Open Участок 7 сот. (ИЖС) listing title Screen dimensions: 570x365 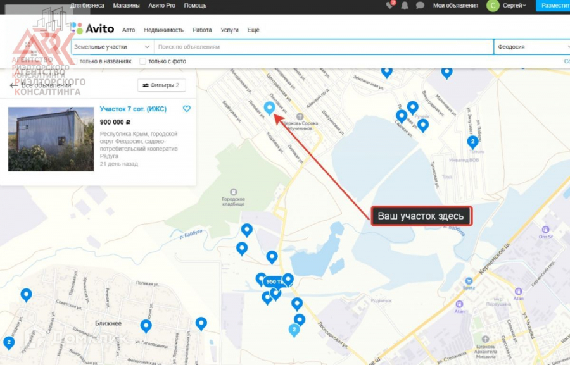[x=133, y=109]
